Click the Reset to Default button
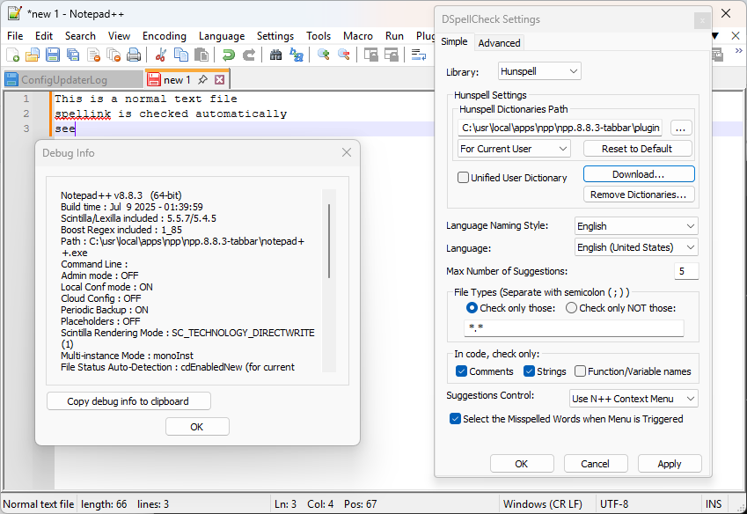Screen dimensions: 747x514 637,149
